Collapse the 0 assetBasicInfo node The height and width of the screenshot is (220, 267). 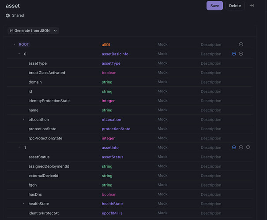19,54
